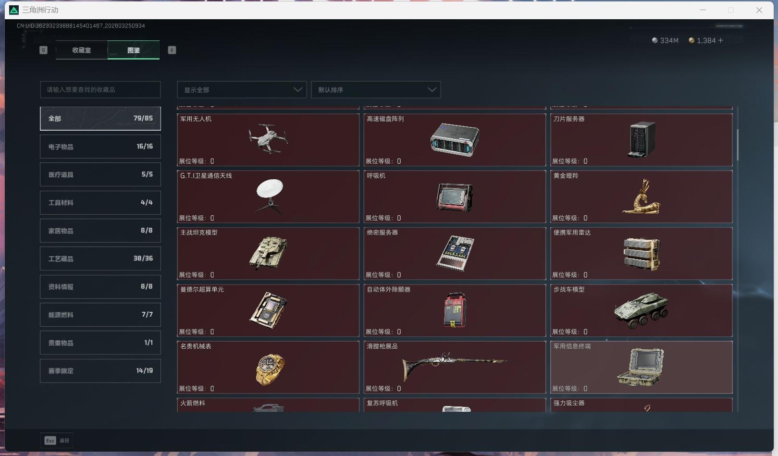The height and width of the screenshot is (456, 778).
Task: Open the 显示全部 filter dropdown
Action: click(241, 90)
